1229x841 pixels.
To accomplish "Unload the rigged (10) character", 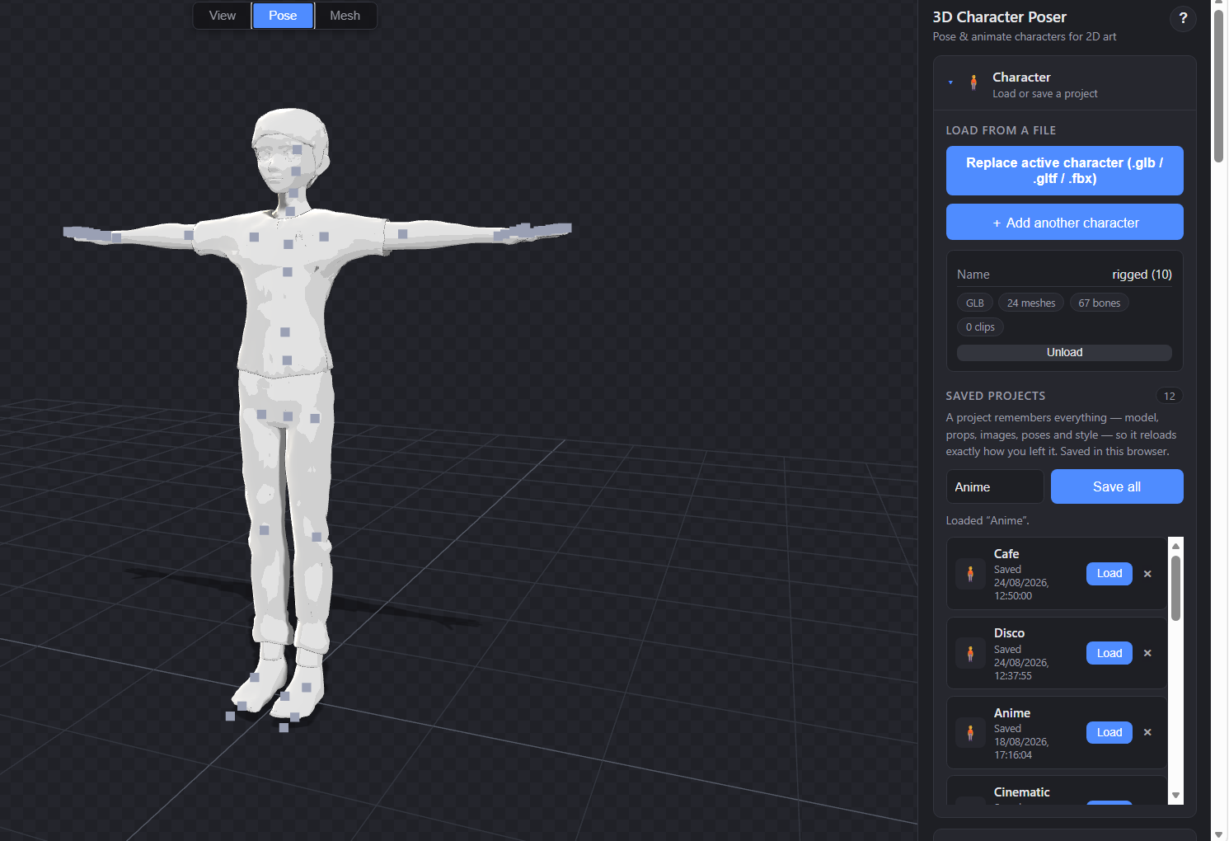I will (1064, 352).
